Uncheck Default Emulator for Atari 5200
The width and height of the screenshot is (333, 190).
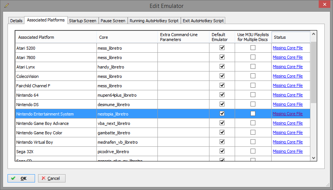tap(222, 48)
